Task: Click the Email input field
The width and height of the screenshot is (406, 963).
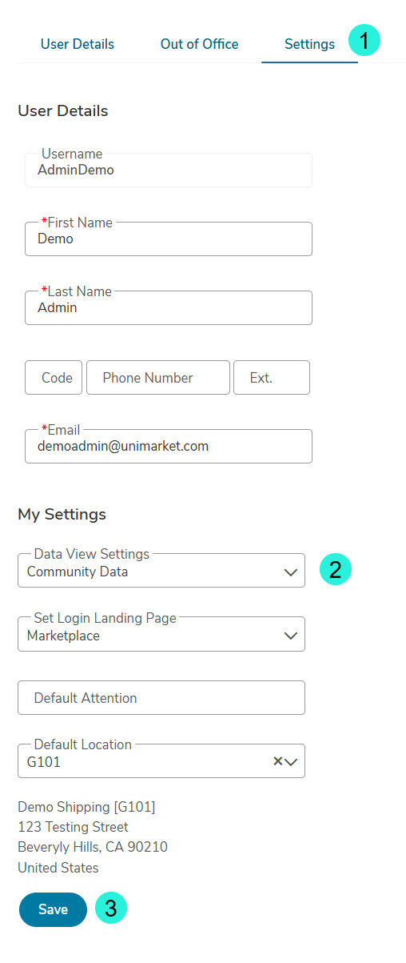Action: pyautogui.click(x=169, y=446)
